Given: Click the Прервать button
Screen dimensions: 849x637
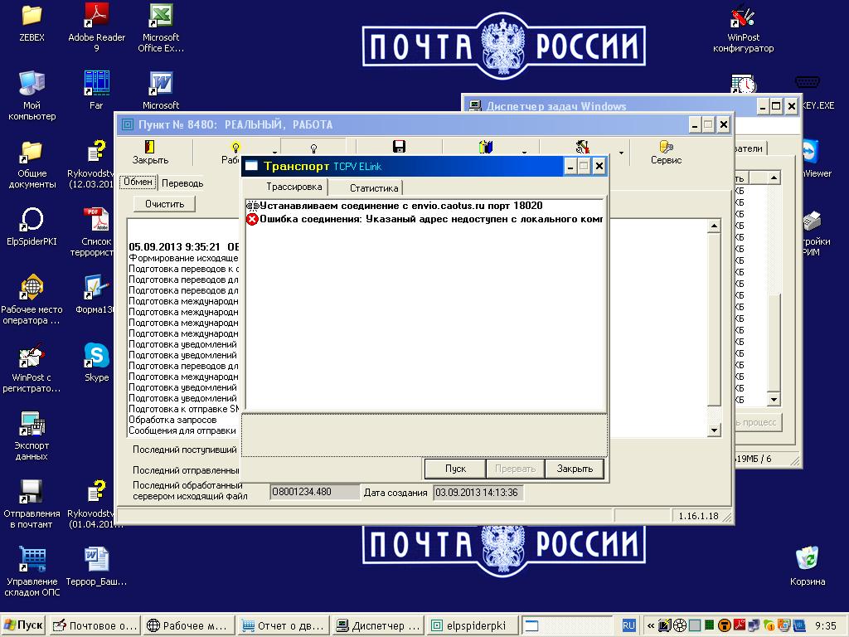Looking at the screenshot, I should pyautogui.click(x=515, y=469).
